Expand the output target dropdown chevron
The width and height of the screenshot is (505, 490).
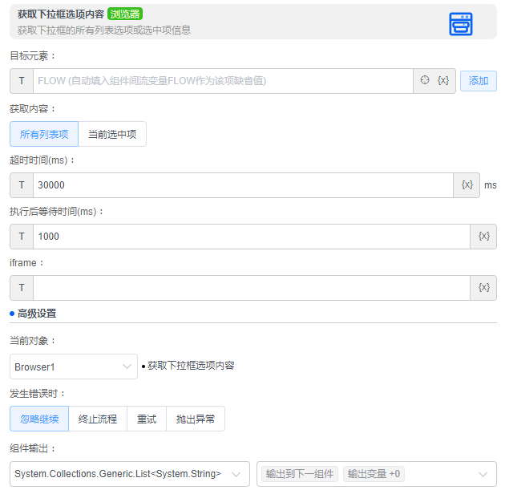click(483, 474)
